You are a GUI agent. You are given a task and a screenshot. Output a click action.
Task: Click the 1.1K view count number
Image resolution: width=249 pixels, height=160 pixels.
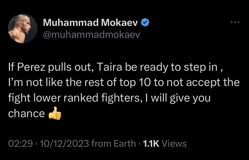[151, 143]
